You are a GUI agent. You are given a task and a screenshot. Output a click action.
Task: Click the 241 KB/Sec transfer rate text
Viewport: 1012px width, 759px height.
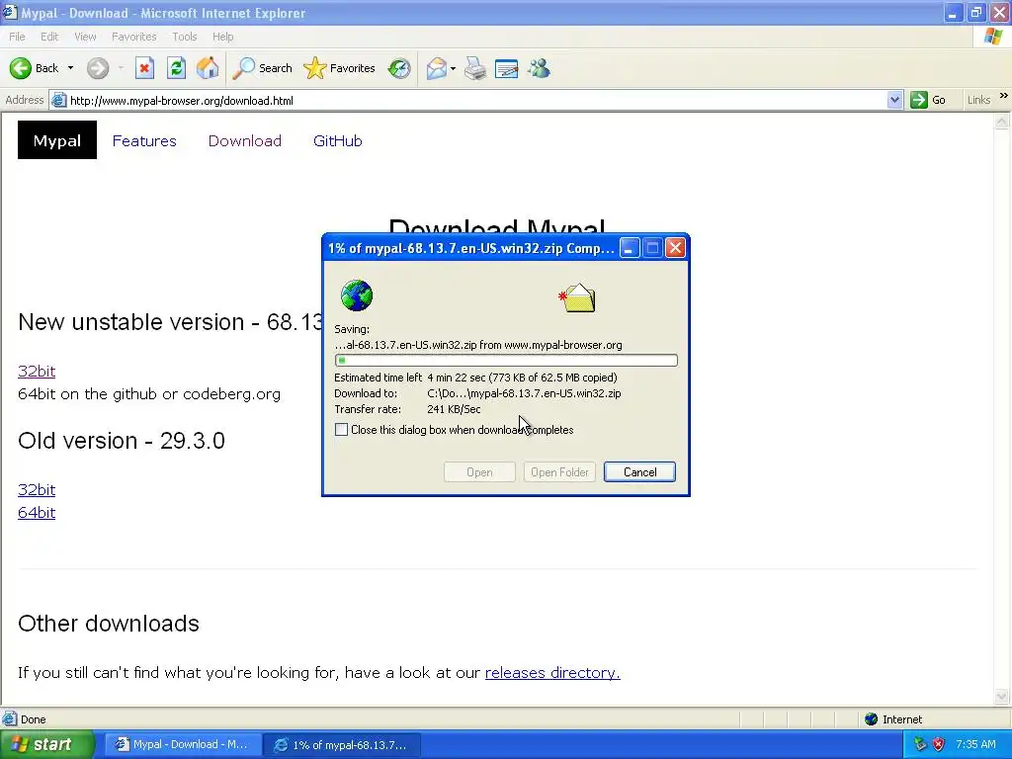pos(454,409)
